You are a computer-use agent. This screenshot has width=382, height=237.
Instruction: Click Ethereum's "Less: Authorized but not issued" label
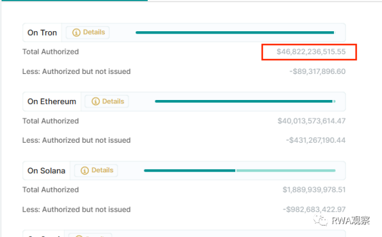[x=77, y=140]
